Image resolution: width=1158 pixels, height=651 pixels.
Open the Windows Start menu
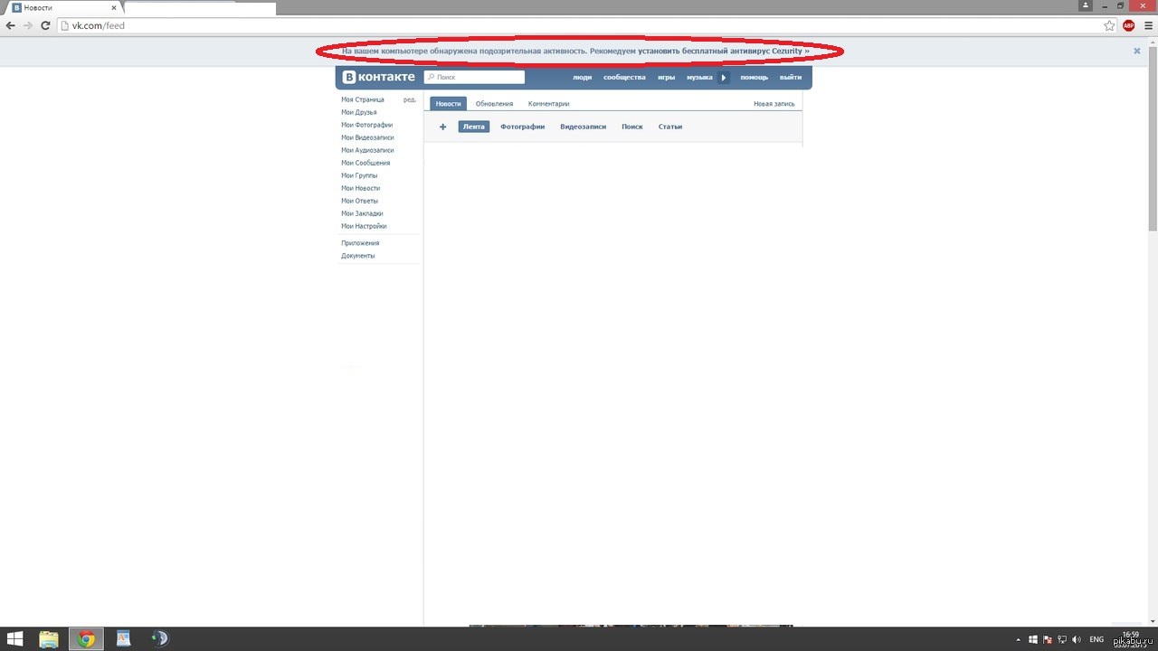(15, 639)
